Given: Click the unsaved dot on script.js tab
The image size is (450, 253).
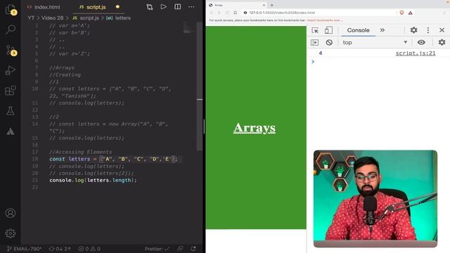Looking at the screenshot, I should pos(117,6).
